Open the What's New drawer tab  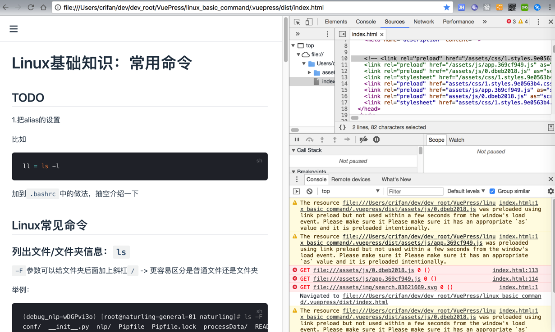coord(396,179)
